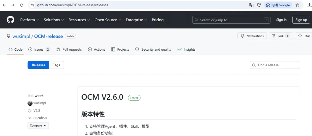Expand the Open Source menu

(x=108, y=20)
